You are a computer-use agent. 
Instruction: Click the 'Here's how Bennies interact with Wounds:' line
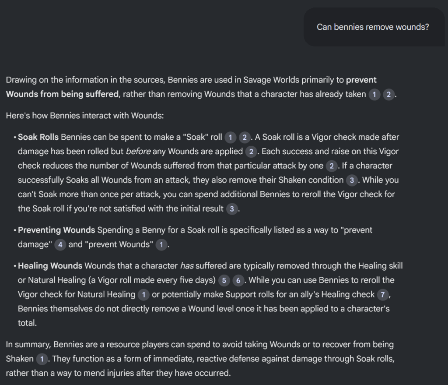pyautogui.click(x=85, y=116)
